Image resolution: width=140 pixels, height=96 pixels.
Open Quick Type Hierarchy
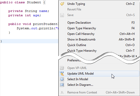coord(99,51)
